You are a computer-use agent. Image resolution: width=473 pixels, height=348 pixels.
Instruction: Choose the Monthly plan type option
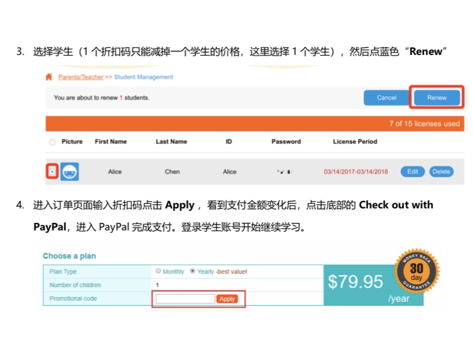159,271
